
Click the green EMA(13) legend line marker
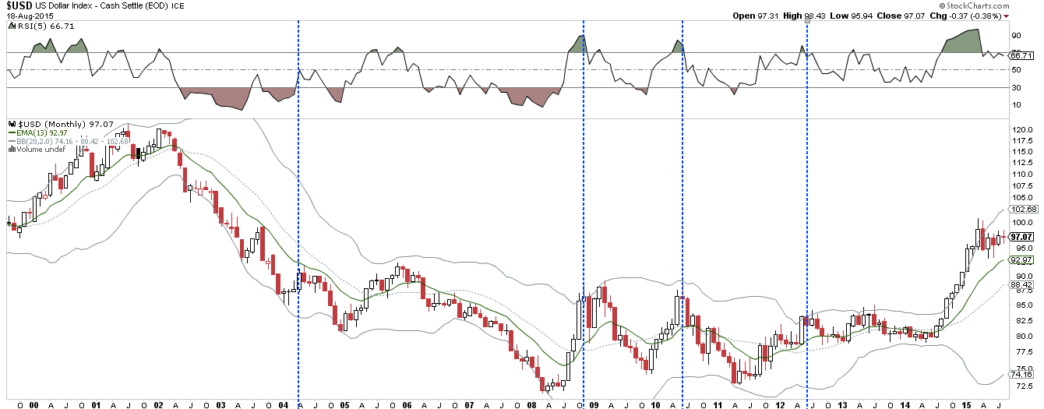tap(11, 133)
